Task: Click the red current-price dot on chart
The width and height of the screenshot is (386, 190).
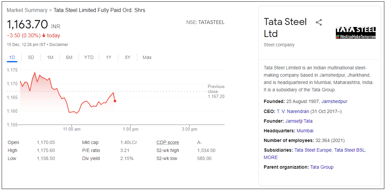Action: (x=115, y=101)
